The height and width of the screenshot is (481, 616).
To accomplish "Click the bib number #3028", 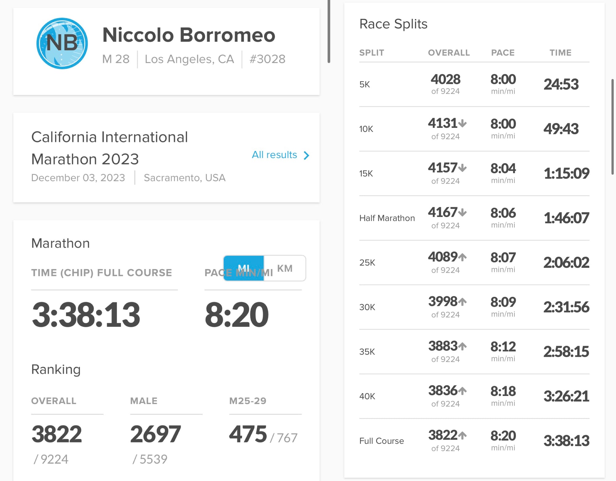I will pyautogui.click(x=267, y=59).
